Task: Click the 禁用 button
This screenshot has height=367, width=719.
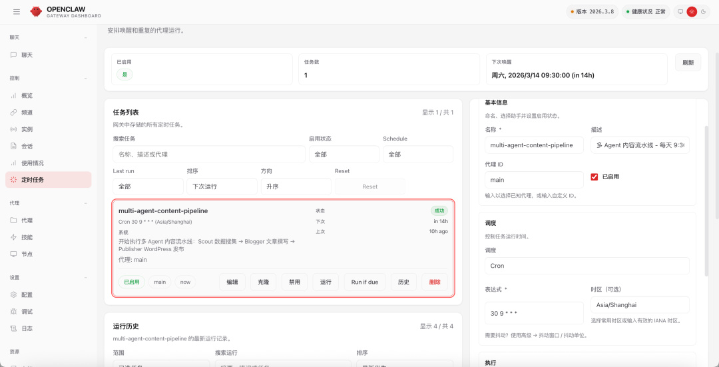Action: pyautogui.click(x=294, y=282)
